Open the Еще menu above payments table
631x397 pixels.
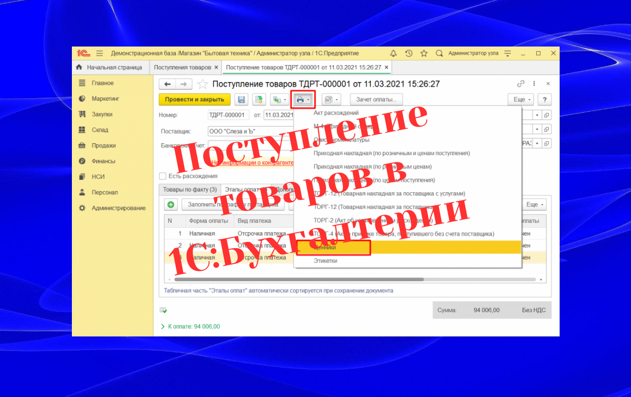(535, 205)
